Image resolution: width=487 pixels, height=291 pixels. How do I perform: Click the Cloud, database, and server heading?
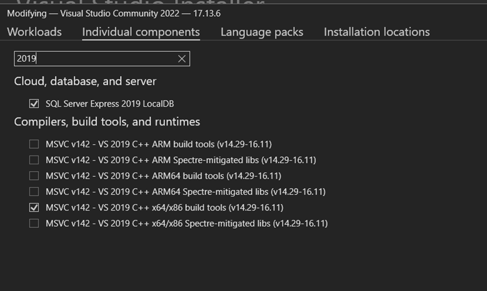(85, 81)
